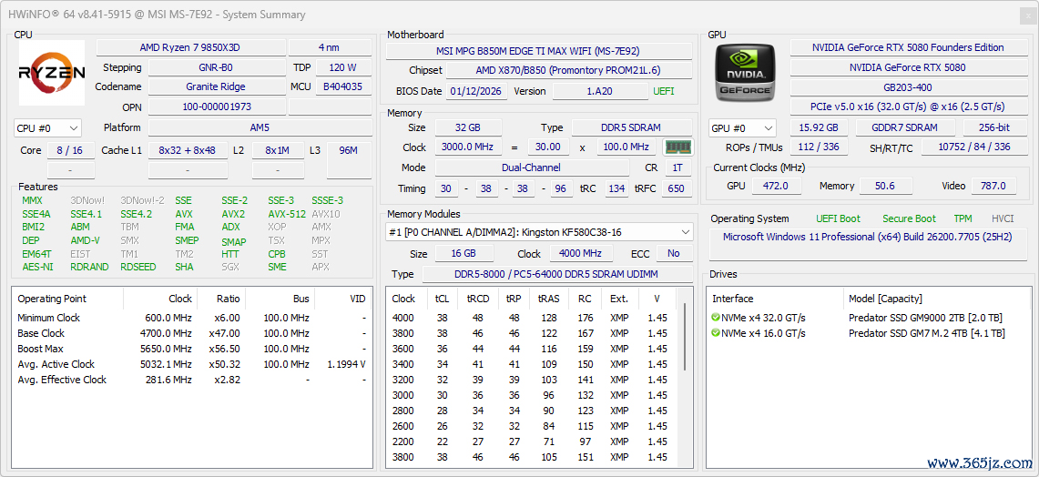The image size is (1039, 477).
Task: Click the 01/12/2026 BIOS date field
Action: 477,91
